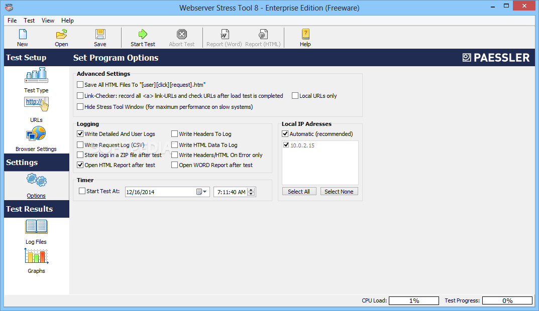Increase the start time with the up arrow

tap(251, 190)
